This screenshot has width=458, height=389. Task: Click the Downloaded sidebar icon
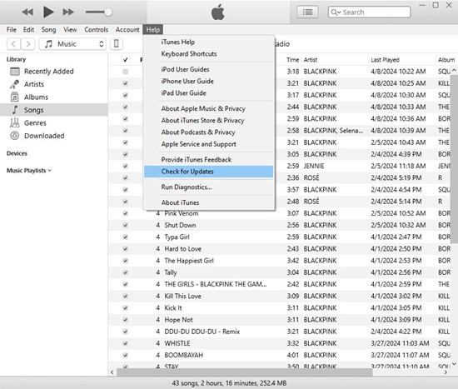click(15, 136)
